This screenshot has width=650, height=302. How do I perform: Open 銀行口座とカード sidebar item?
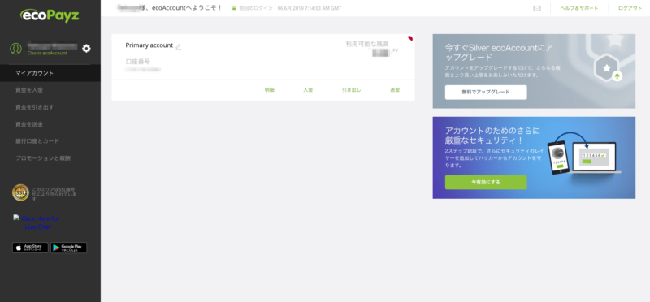(x=50, y=140)
